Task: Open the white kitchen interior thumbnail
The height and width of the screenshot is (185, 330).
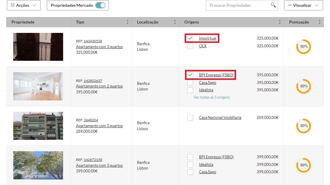Action: tap(38, 86)
